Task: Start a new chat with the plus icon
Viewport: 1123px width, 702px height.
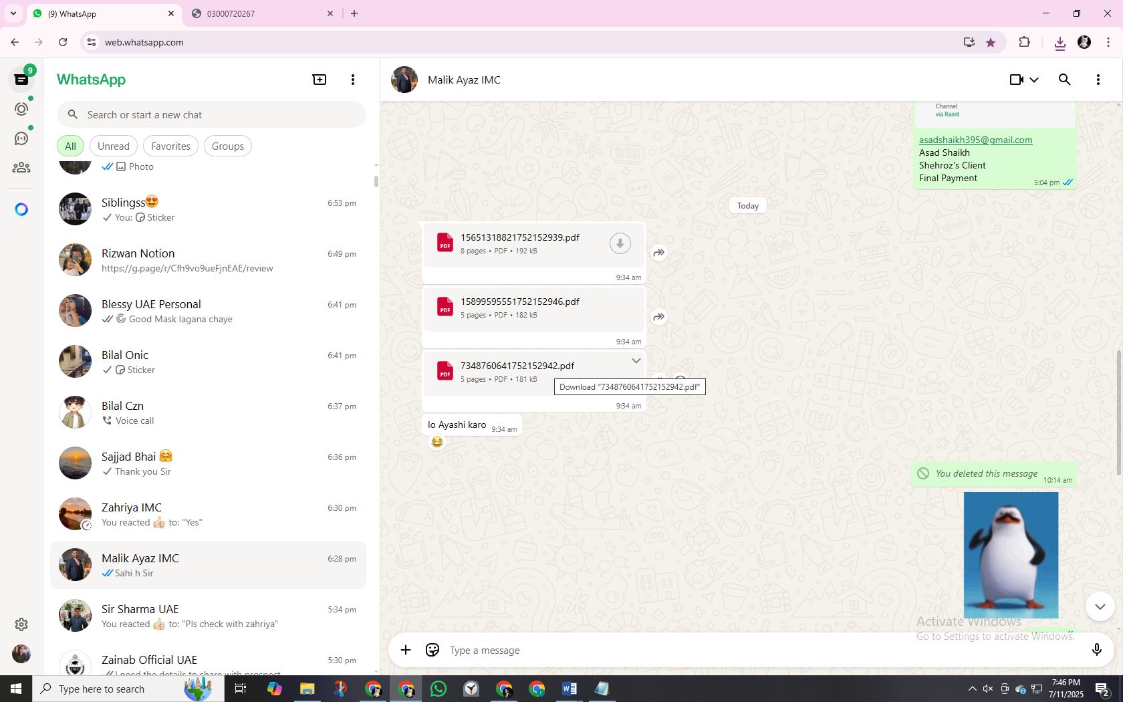Action: click(320, 80)
